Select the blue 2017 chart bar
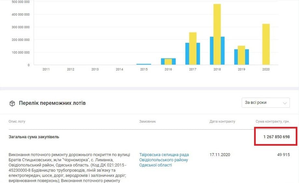The height and width of the screenshot is (183, 299). click(187, 54)
